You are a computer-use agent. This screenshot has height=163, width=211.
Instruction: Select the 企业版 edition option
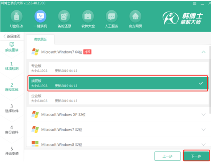click(x=118, y=98)
